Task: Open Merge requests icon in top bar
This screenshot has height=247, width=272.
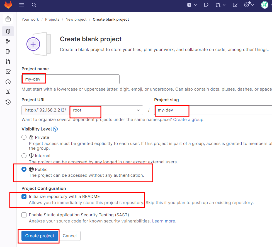Action: point(218,5)
